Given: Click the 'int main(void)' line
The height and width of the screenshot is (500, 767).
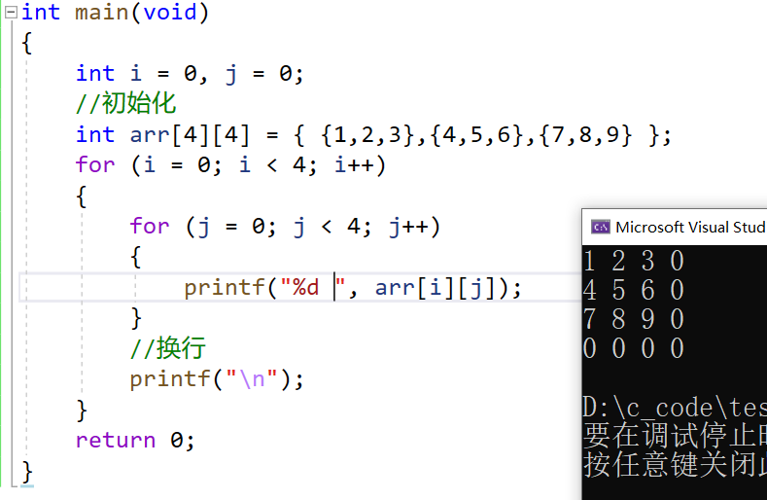Looking at the screenshot, I should tap(116, 13).
